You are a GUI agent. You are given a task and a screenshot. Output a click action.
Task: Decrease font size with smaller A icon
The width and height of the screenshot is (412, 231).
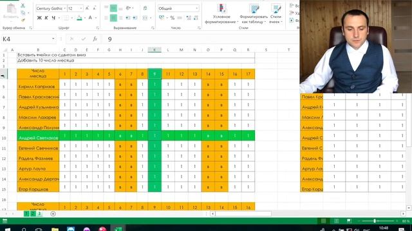(94, 8)
